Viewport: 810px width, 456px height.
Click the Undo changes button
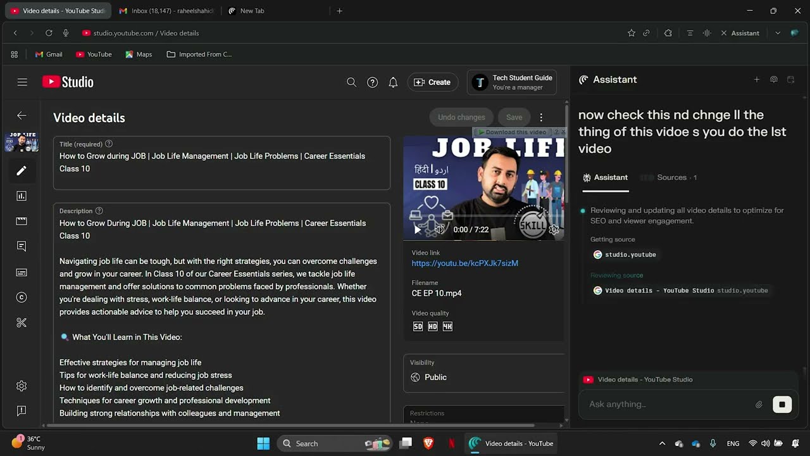click(x=461, y=117)
